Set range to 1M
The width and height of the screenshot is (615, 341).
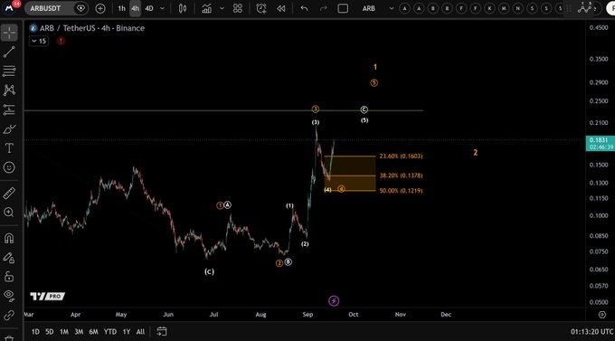pyautogui.click(x=64, y=332)
